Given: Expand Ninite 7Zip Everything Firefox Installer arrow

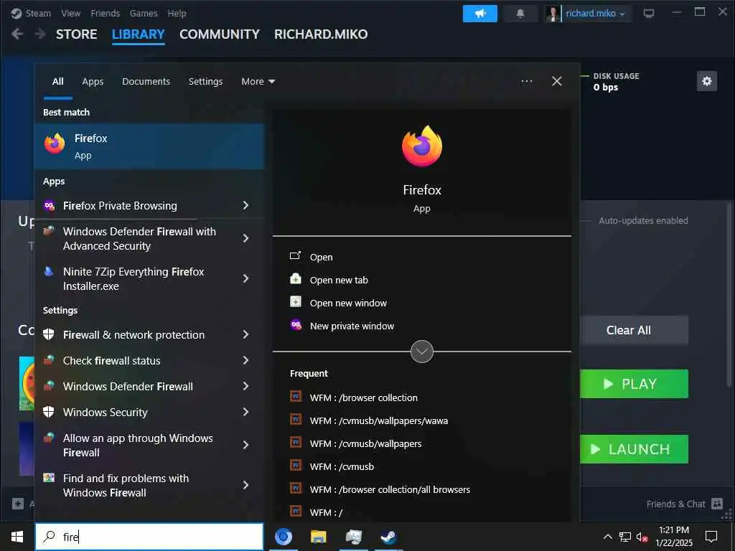Looking at the screenshot, I should (245, 278).
